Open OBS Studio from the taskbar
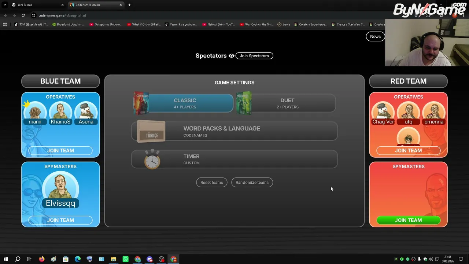Image resolution: width=469 pixels, height=264 pixels. click(162, 259)
